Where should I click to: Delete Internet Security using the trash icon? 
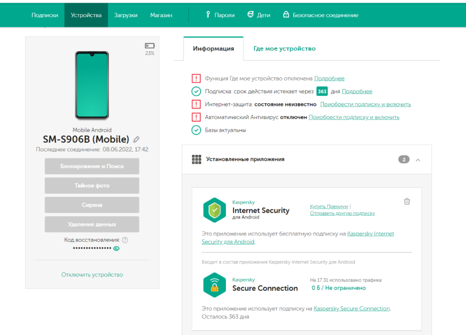[407, 201]
